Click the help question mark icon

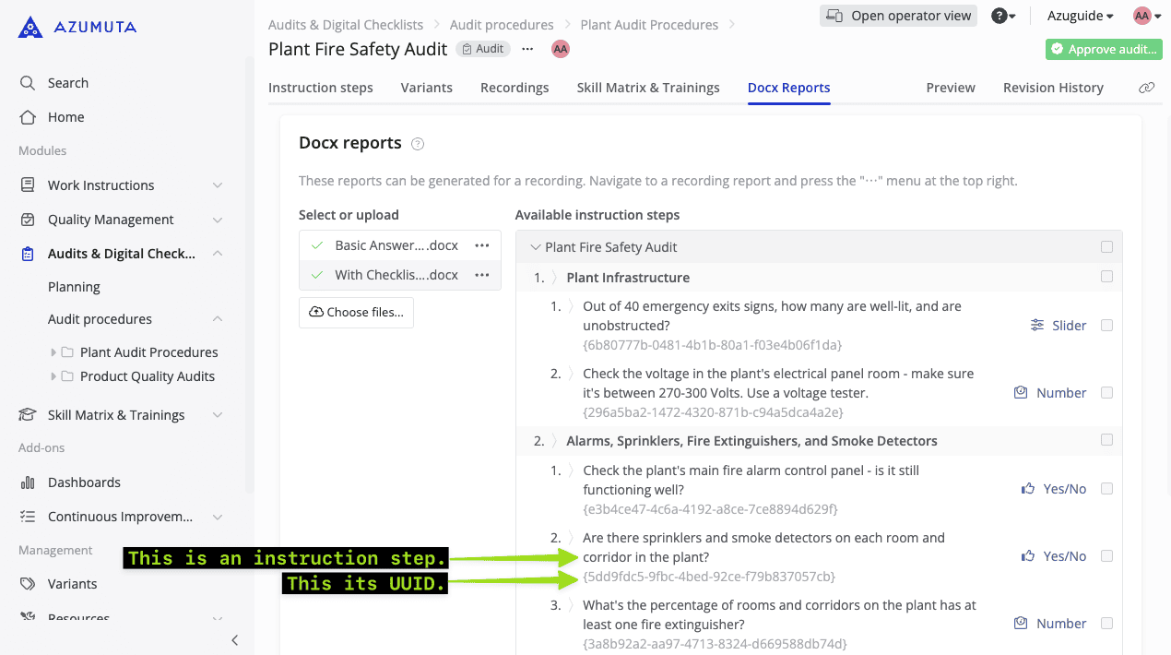click(999, 16)
